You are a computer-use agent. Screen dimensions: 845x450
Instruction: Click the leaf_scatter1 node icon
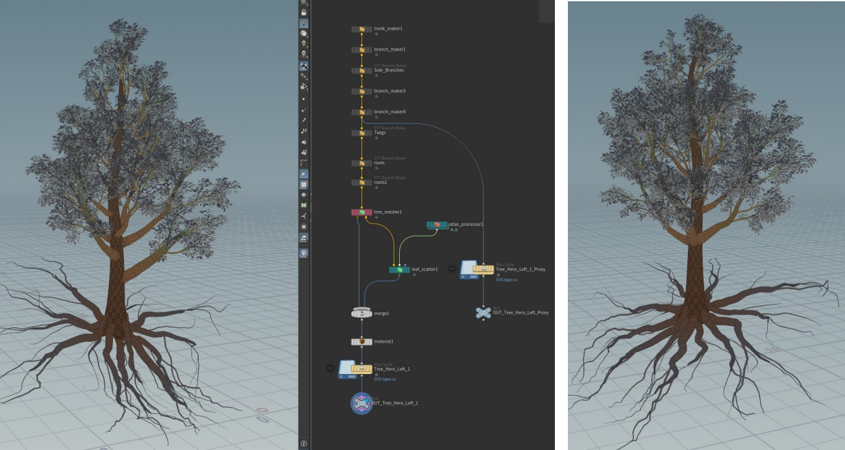point(399,269)
